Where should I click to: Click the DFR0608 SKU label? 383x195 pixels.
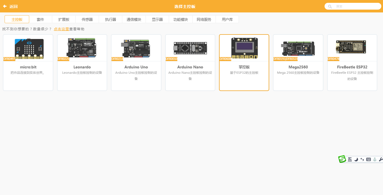226,59
